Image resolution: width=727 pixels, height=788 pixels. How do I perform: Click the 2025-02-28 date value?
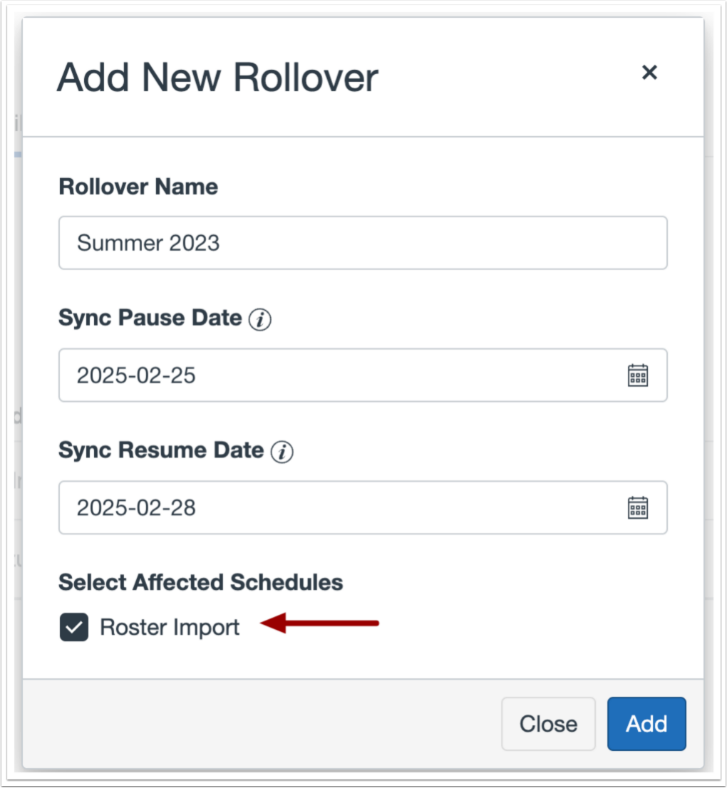(136, 507)
